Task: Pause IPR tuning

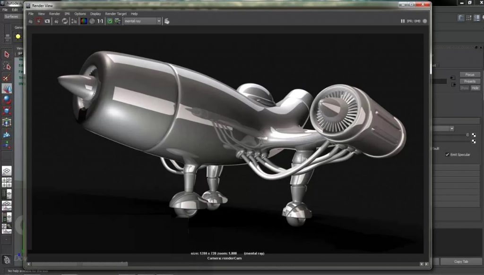Action: (403, 21)
